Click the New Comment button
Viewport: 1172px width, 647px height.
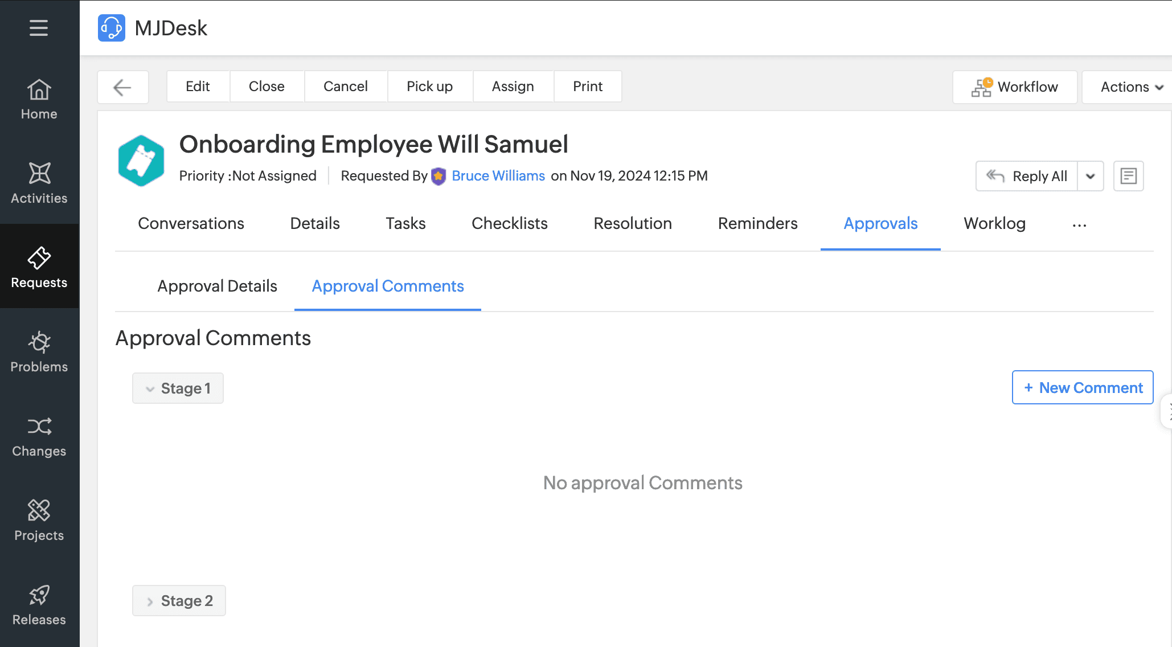[1082, 388]
